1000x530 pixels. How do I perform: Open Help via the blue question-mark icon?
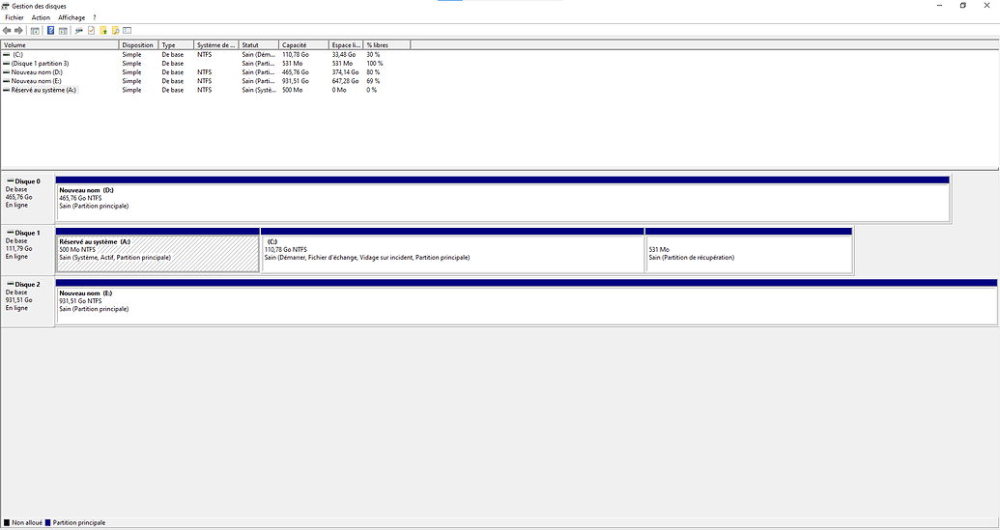pyautogui.click(x=50, y=31)
